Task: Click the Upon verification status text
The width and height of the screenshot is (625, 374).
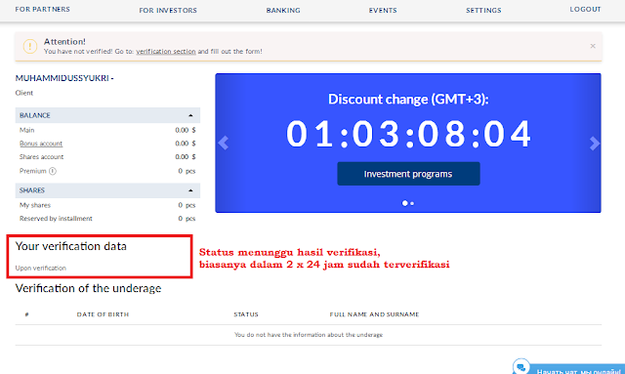Action: tap(41, 269)
